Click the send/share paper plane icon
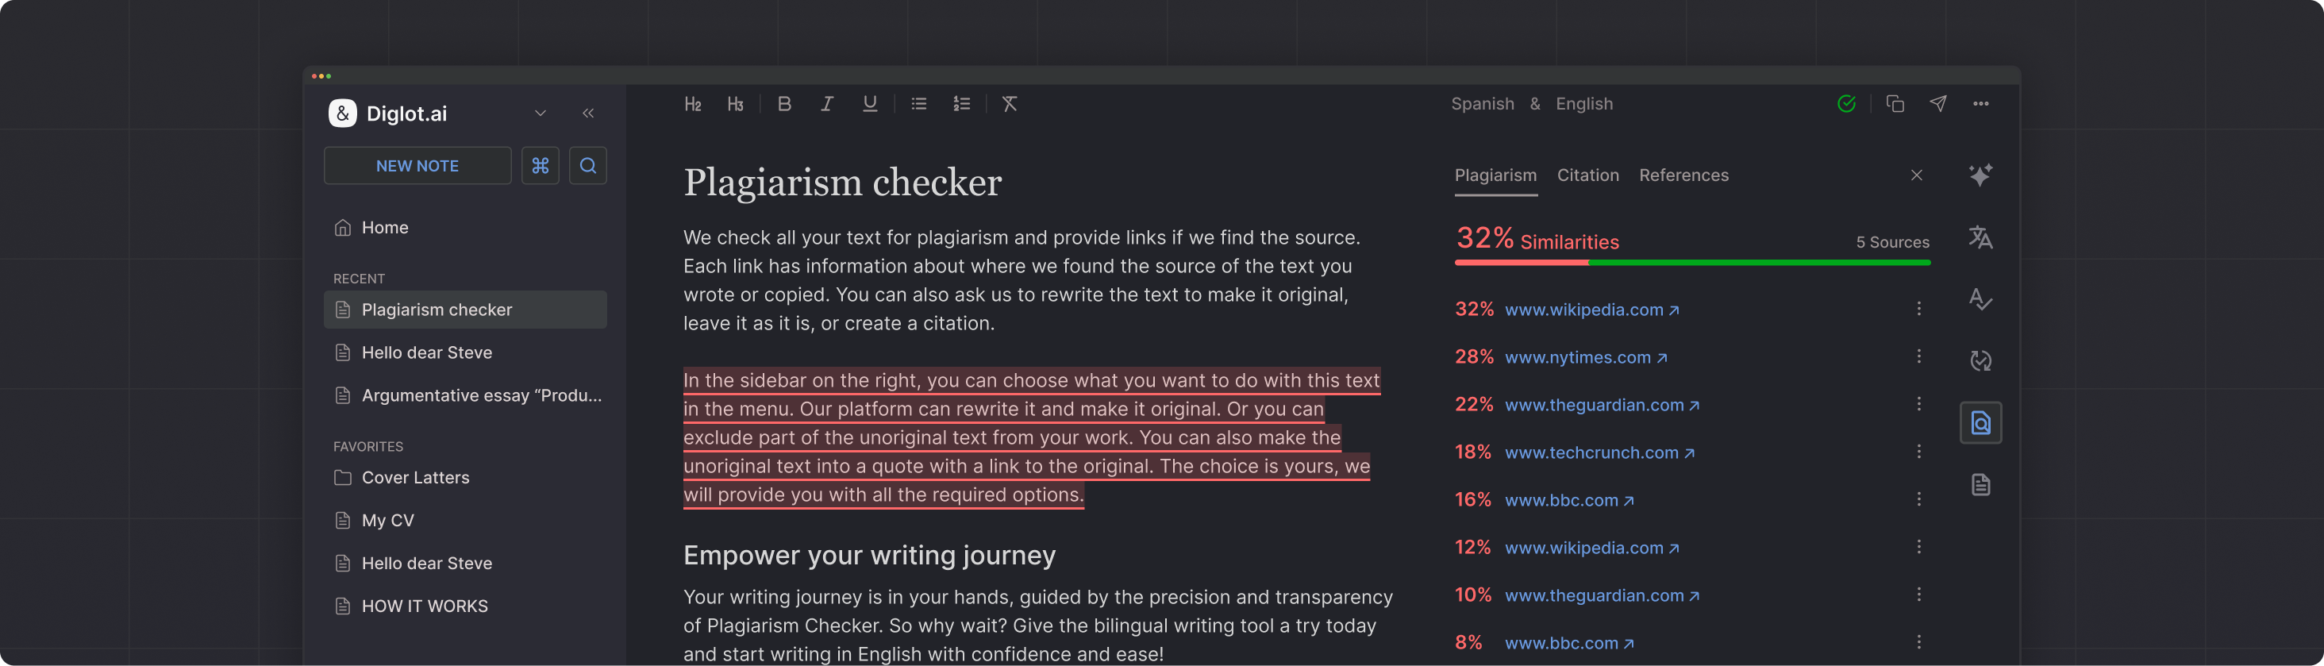 point(1938,104)
